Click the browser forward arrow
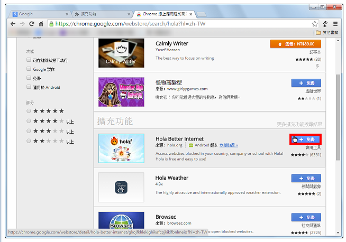 (x=22, y=24)
